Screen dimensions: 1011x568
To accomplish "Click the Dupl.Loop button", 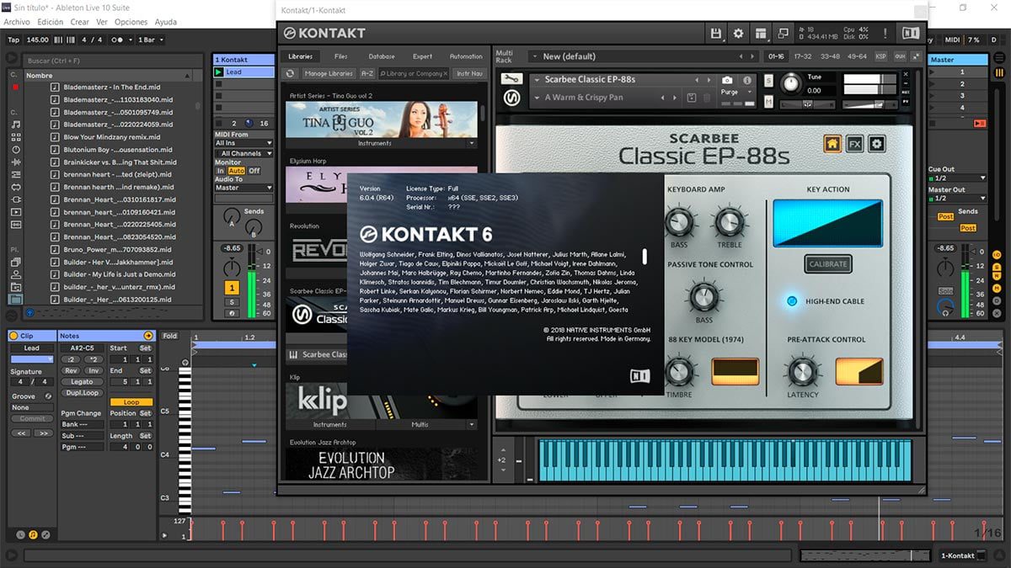I will tap(82, 392).
